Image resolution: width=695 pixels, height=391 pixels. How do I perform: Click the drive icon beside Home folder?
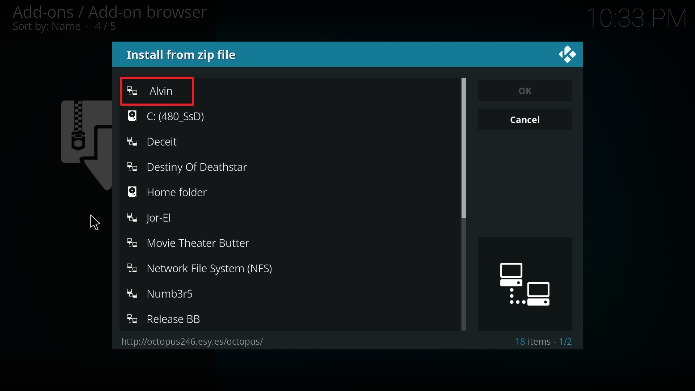132,193
